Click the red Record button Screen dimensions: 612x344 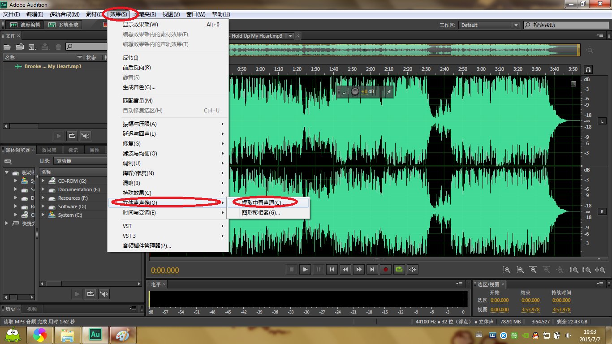click(x=385, y=269)
